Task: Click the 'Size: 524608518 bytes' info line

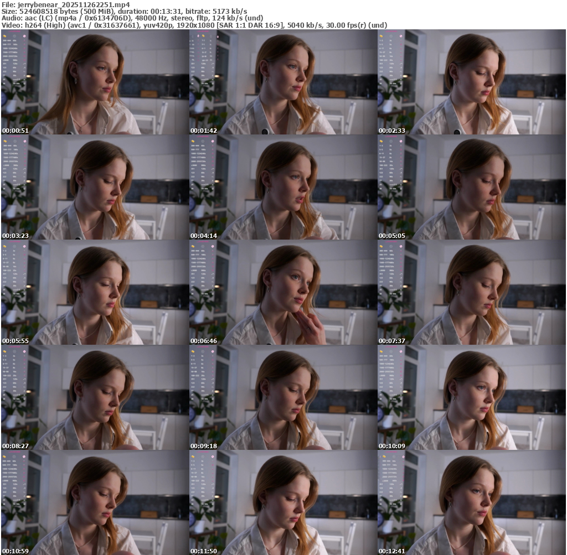Action: [125, 12]
